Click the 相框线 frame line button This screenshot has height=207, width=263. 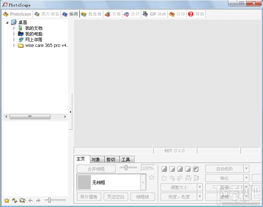[x=142, y=197]
